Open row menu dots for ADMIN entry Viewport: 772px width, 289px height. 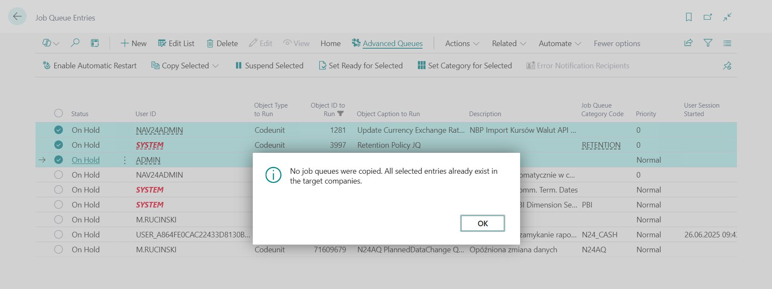tap(124, 160)
